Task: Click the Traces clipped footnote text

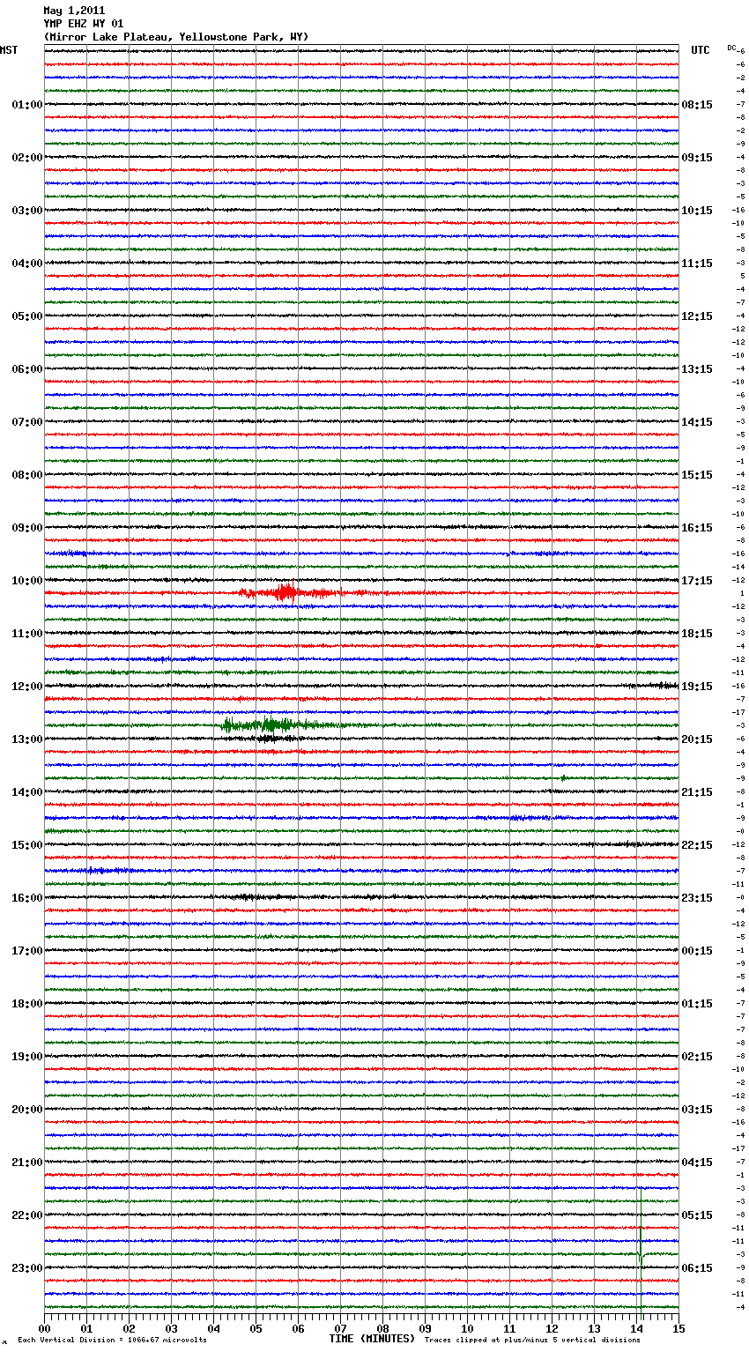Action: click(532, 1341)
